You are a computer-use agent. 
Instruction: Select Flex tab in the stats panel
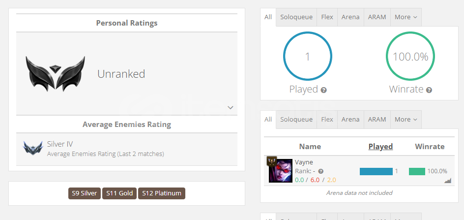point(327,17)
